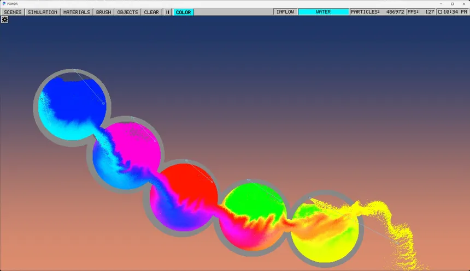Expand the BRUSH menu
Viewport: 470px width, 271px height.
click(x=103, y=12)
